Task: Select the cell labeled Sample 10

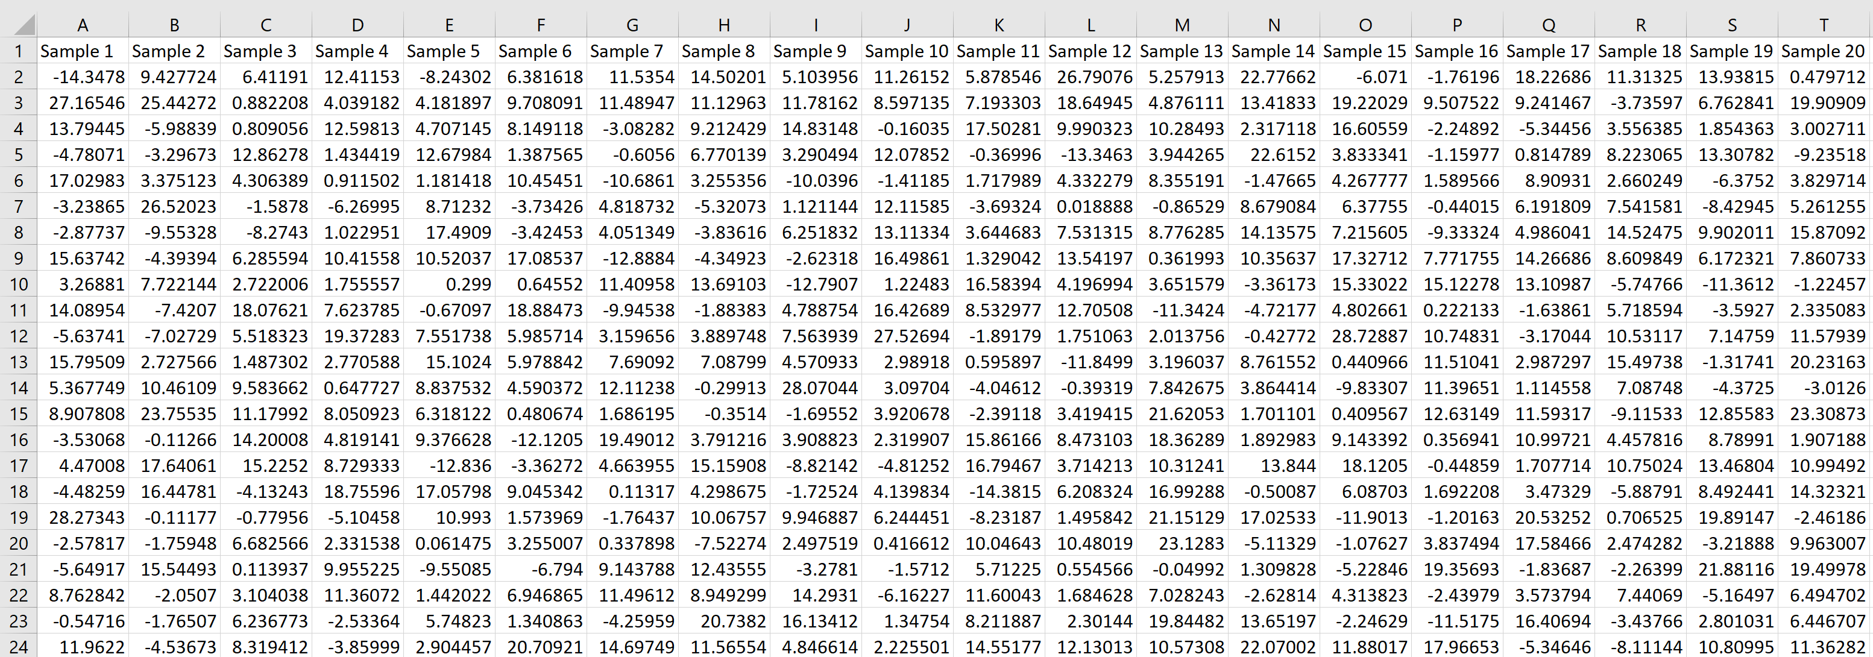Action: coord(906,50)
